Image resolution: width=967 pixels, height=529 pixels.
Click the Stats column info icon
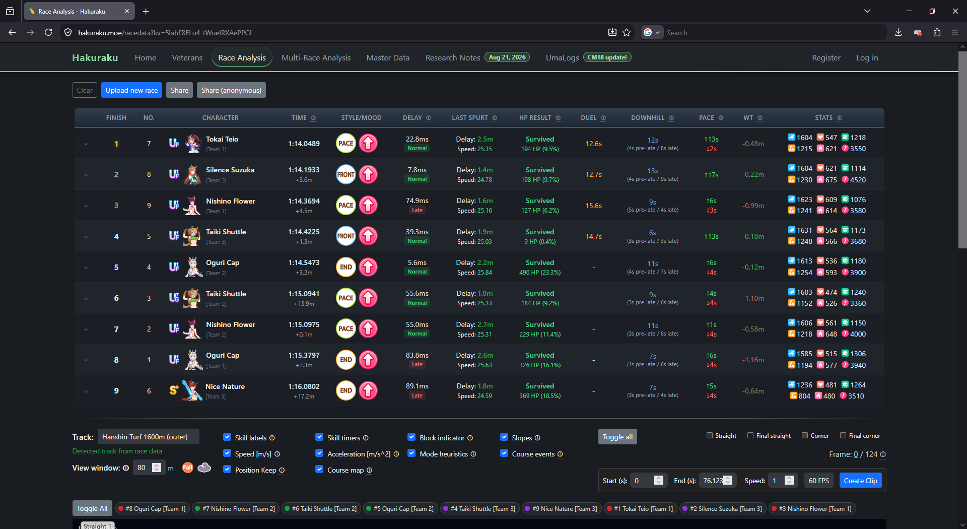(x=840, y=118)
